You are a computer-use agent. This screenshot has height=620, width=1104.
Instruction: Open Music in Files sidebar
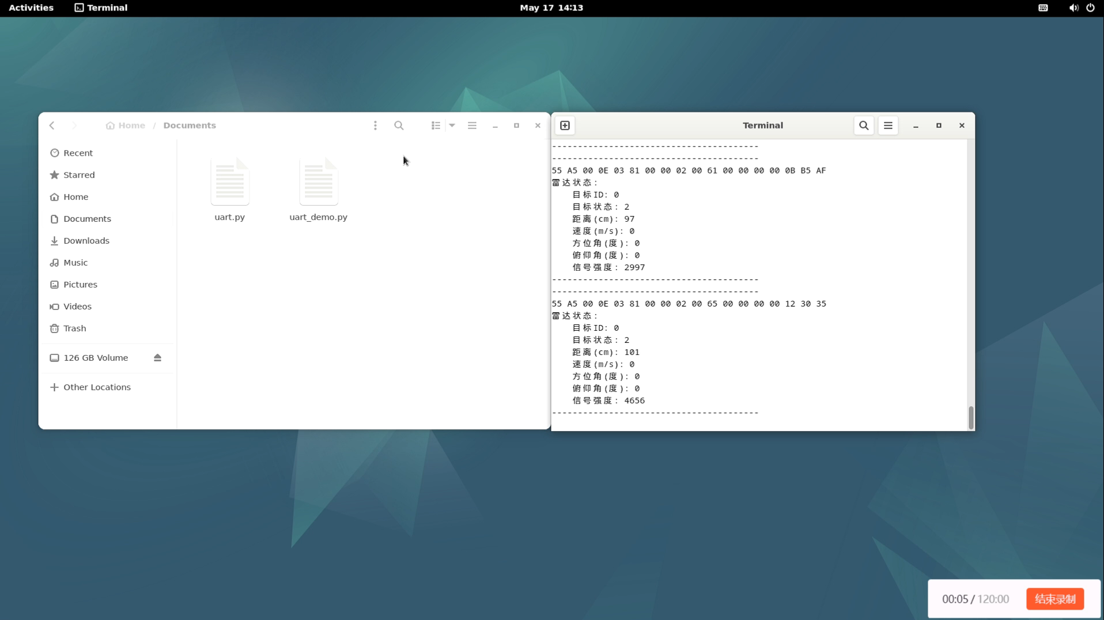(107, 262)
